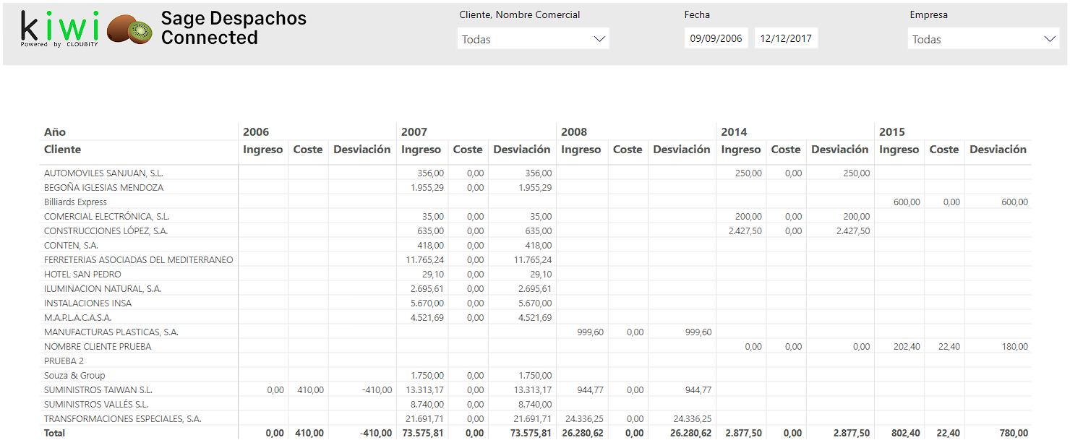Sort by Desviación under 2008
Image resolution: width=1070 pixels, height=448 pixels.
click(682, 150)
